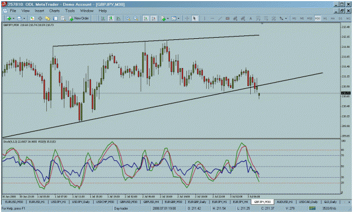
Task: Switch to the GLD,Daily chart tab
Action: pos(330,202)
